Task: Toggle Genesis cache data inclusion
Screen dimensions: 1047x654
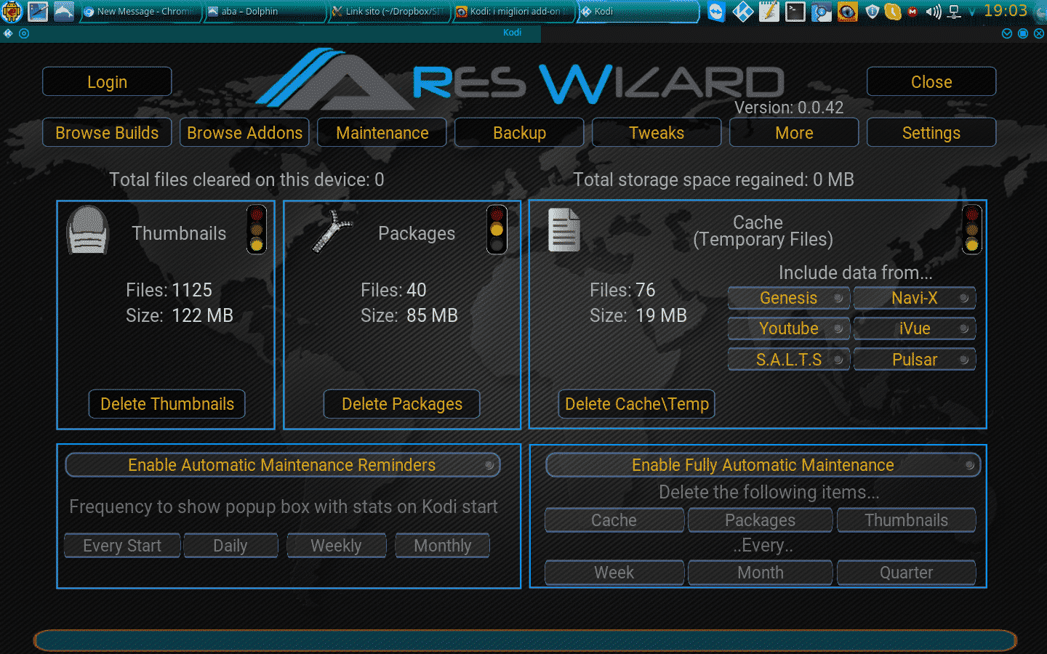Action: (x=789, y=298)
